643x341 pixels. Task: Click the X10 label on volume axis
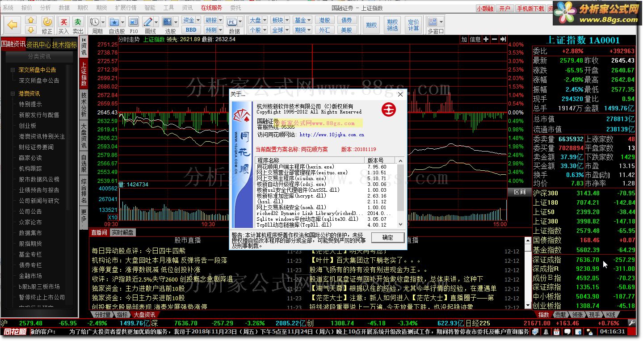(x=113, y=217)
